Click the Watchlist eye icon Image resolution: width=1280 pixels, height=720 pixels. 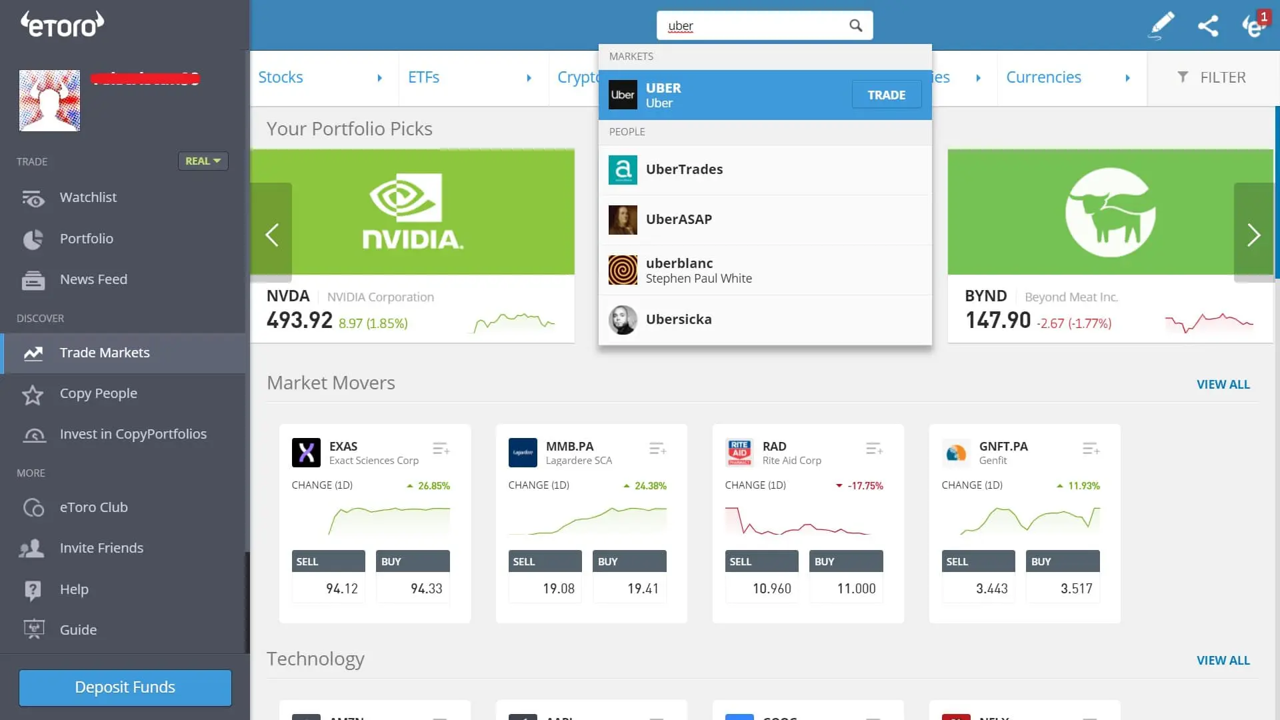click(33, 198)
